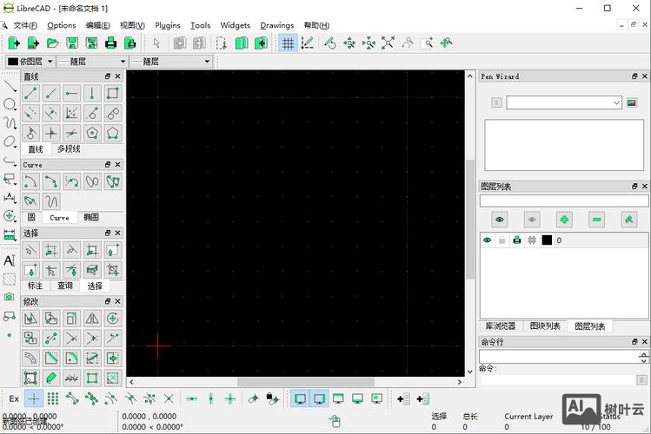Toggle the grid display button
Viewport: 651px width, 434px height.
coord(288,43)
